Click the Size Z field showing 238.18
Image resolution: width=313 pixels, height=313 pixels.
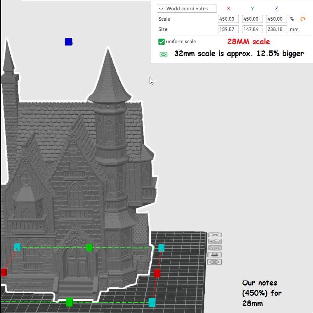(276, 29)
